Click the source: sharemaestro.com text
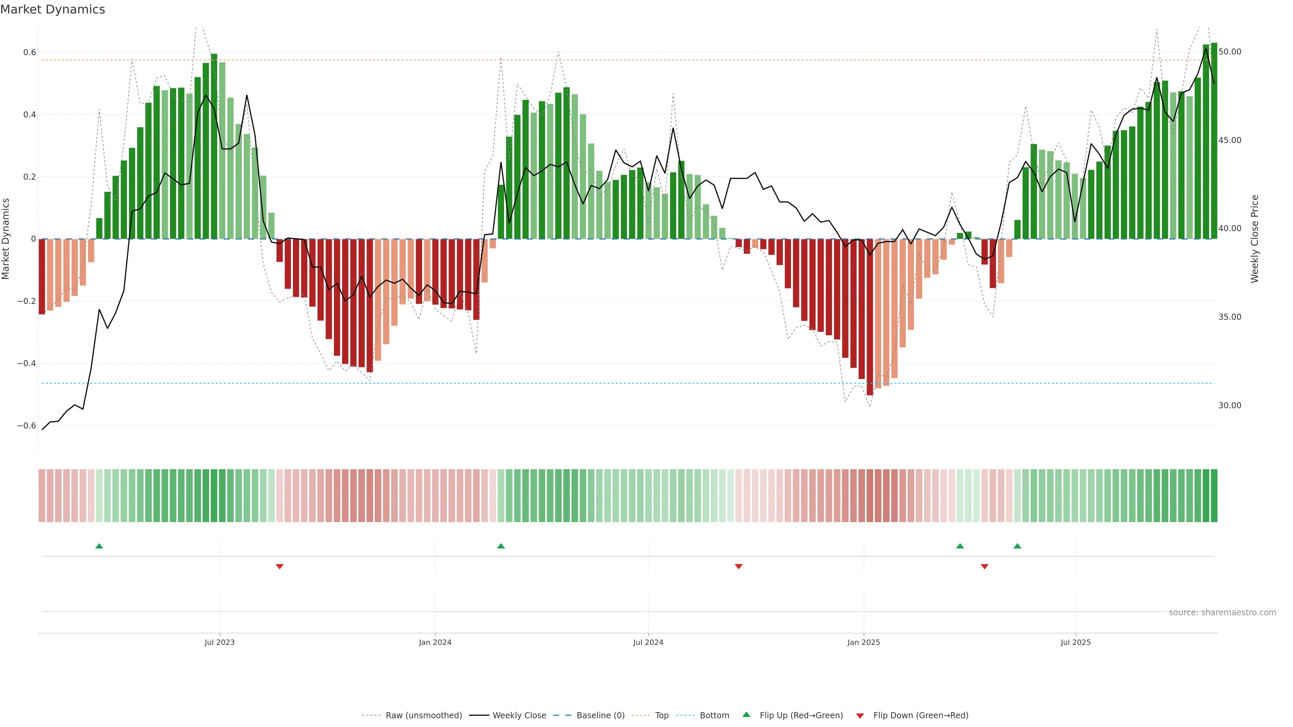1293x727 pixels. [x=1222, y=613]
